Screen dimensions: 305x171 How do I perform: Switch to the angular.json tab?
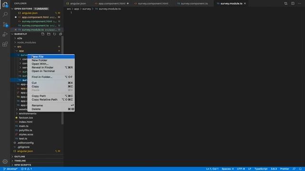78,3
